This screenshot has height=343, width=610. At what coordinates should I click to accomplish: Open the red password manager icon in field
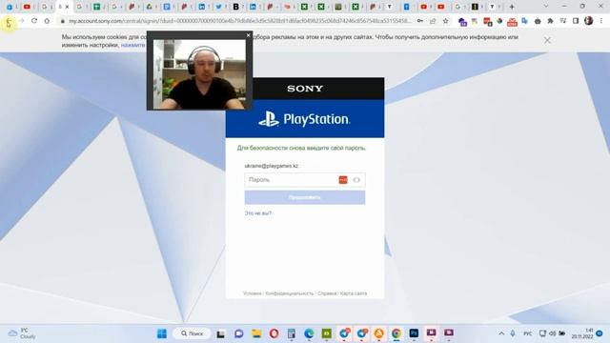[343, 180]
